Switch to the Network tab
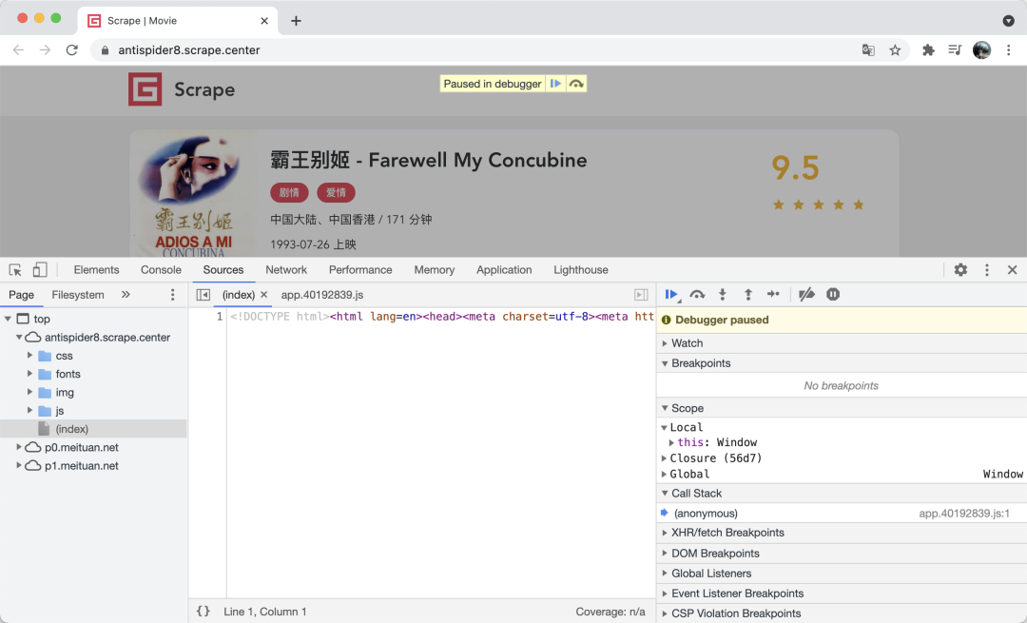Image resolution: width=1027 pixels, height=623 pixels. pos(286,270)
